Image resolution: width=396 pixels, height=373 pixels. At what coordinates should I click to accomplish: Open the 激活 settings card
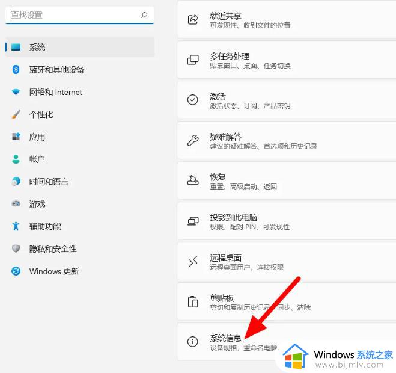pos(287,100)
